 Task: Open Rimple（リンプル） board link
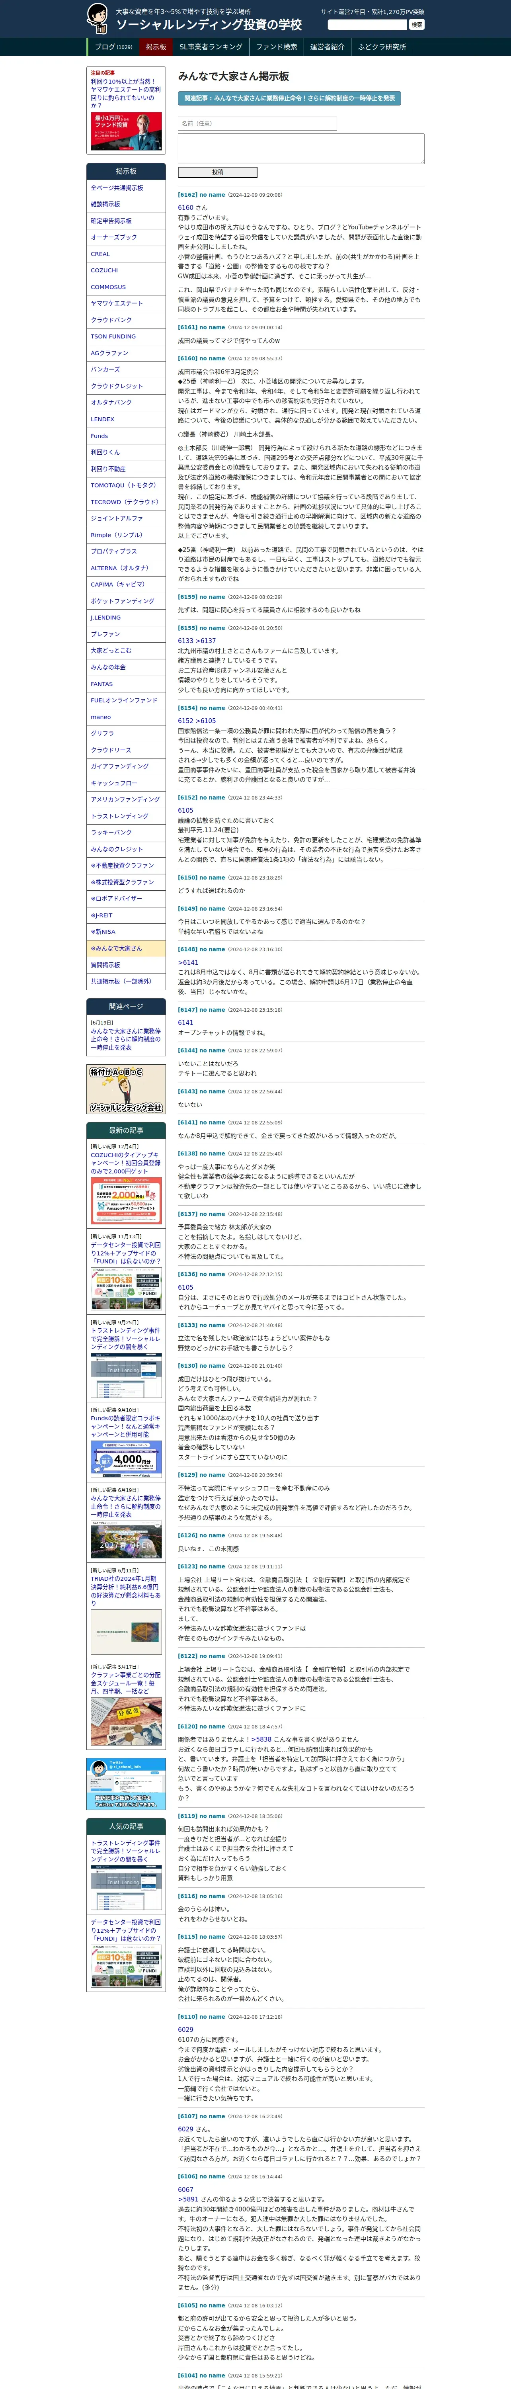(x=126, y=535)
